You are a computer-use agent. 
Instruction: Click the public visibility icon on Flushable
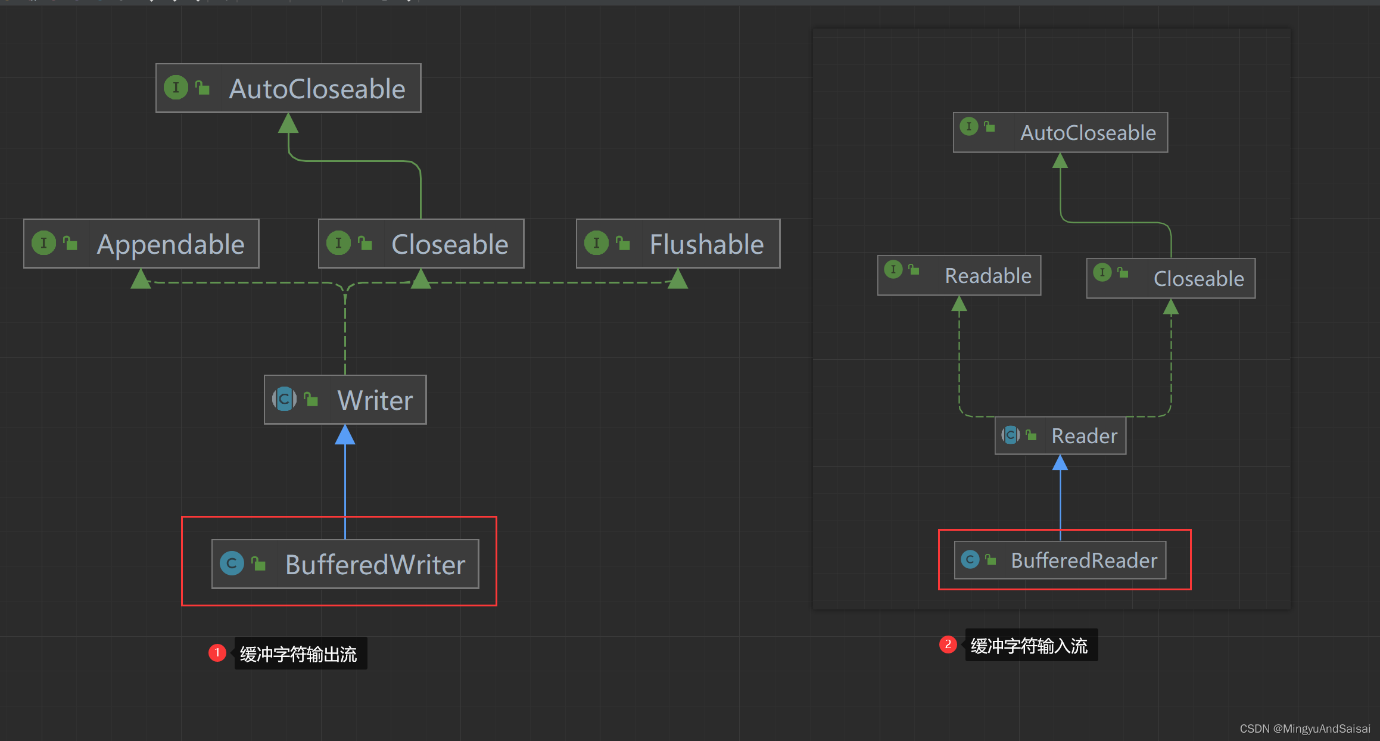point(623,242)
